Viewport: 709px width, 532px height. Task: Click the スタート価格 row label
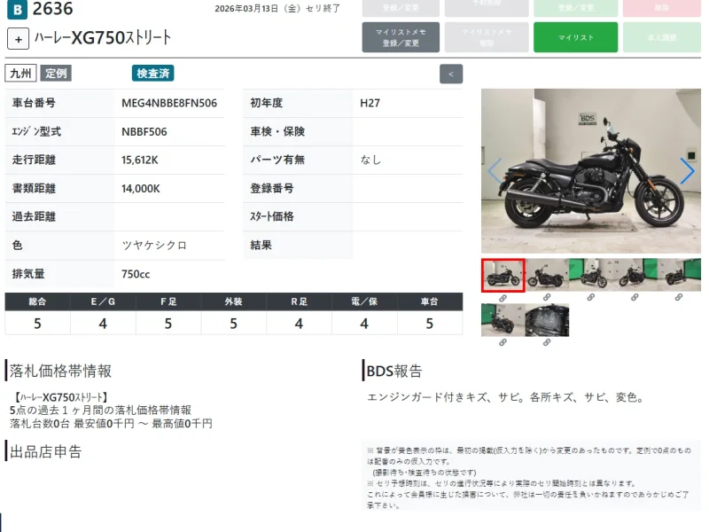click(x=272, y=216)
